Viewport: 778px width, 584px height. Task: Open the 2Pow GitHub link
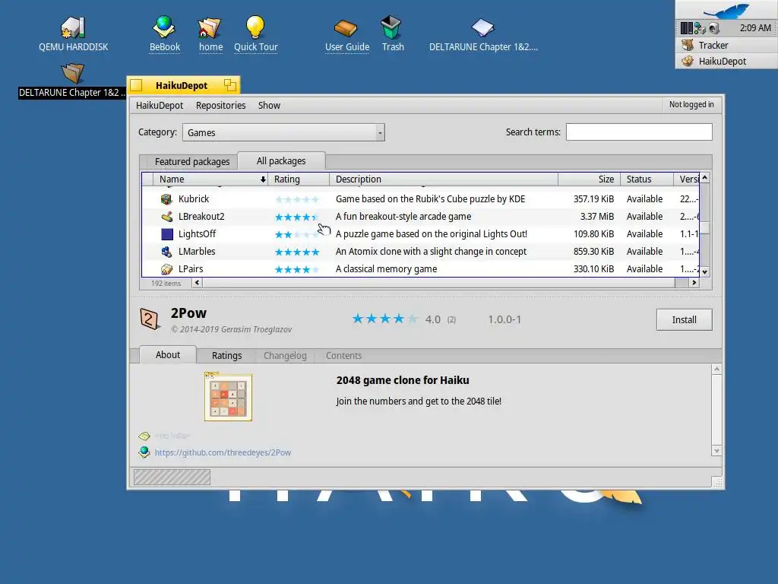click(x=223, y=452)
